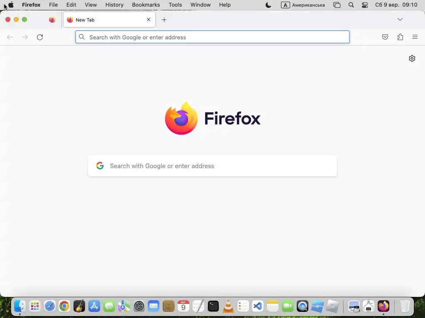Image resolution: width=425 pixels, height=318 pixels.
Task: Open App Store from the Dock
Action: coord(94,306)
